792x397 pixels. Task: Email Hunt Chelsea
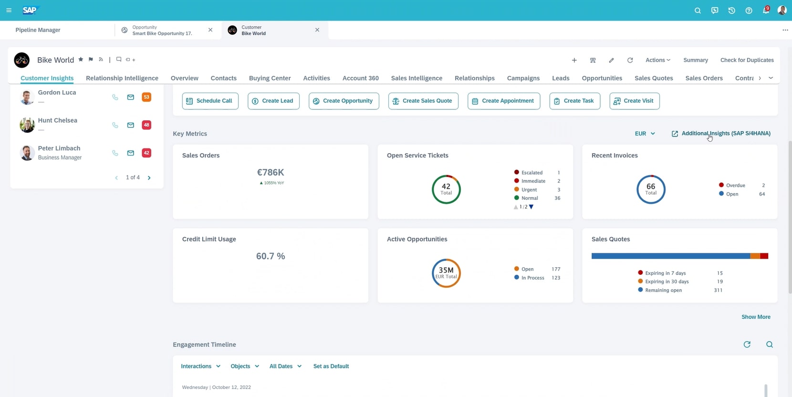[131, 125]
